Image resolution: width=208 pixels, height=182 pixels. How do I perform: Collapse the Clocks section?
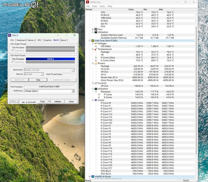click(93, 100)
